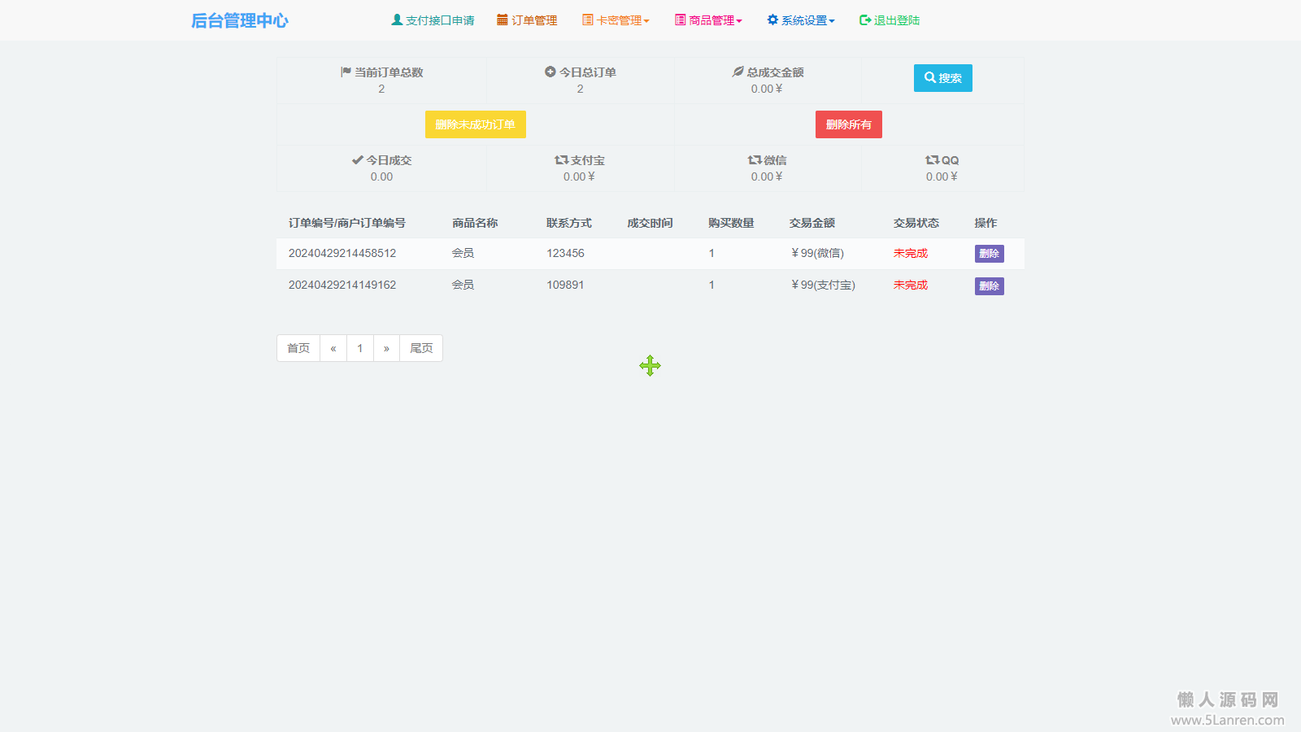Click contact value 109891
The image size is (1301, 732).
coord(565,285)
